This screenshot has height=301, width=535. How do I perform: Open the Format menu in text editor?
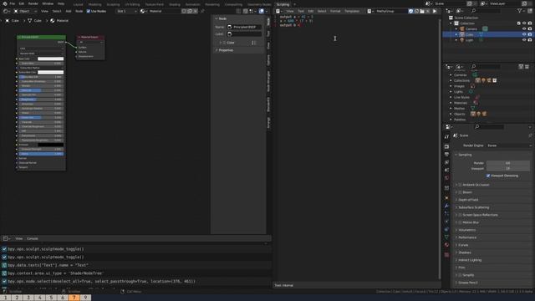point(335,11)
